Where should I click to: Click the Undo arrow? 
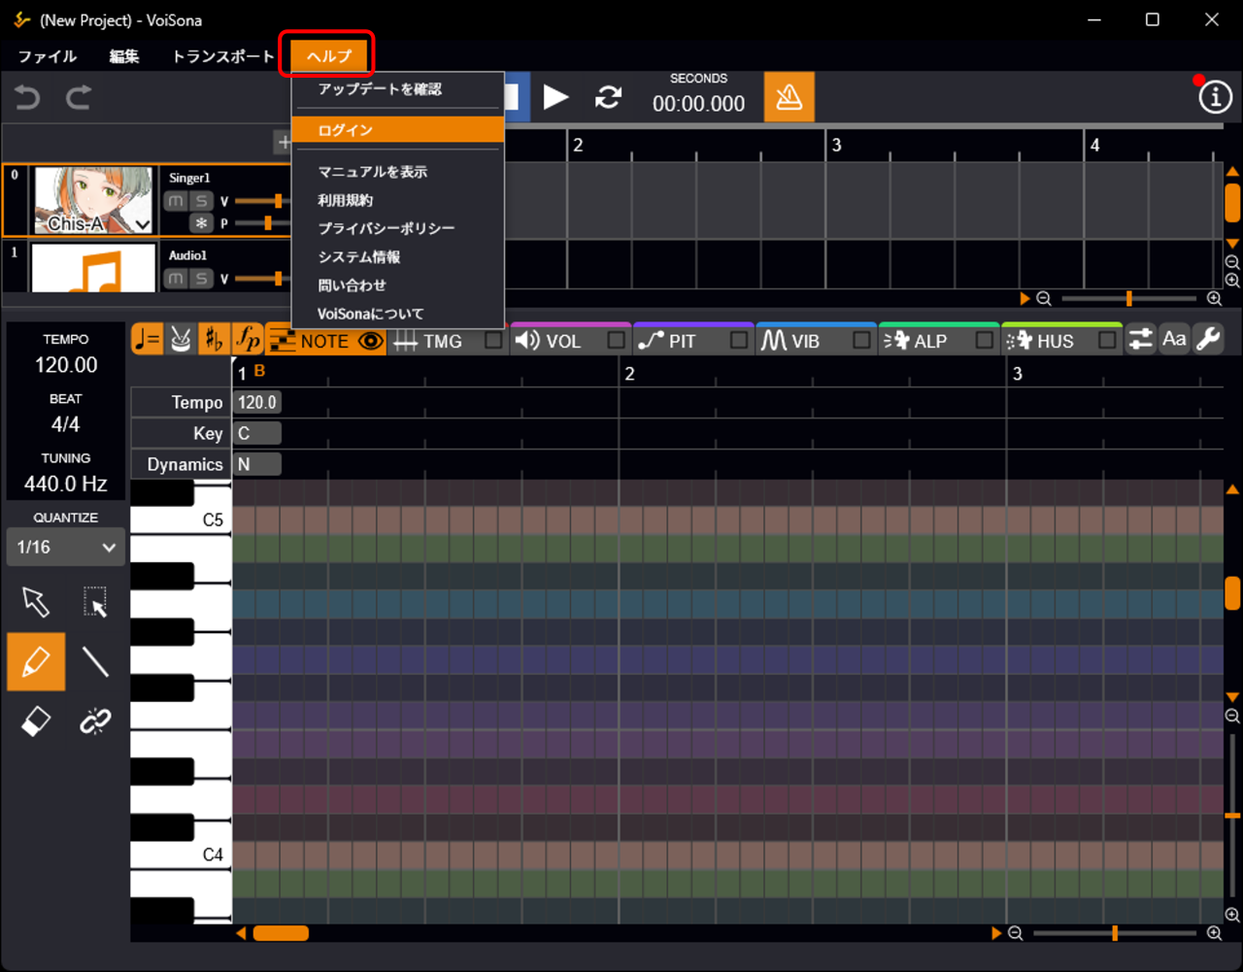[27, 97]
